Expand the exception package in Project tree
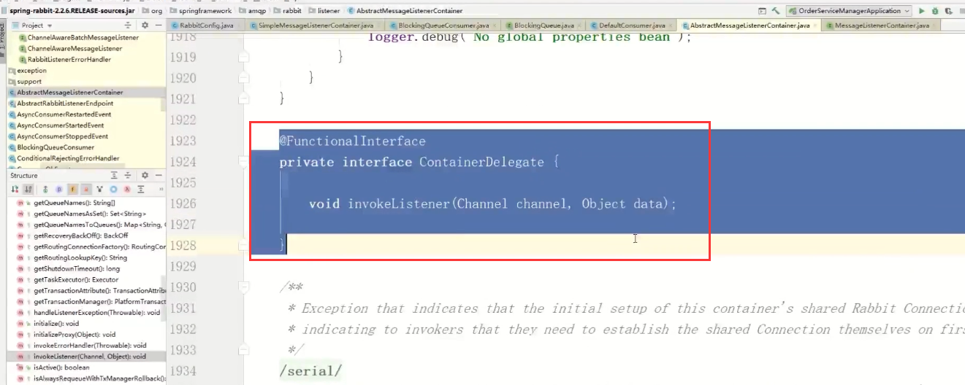The image size is (965, 385). point(27,71)
